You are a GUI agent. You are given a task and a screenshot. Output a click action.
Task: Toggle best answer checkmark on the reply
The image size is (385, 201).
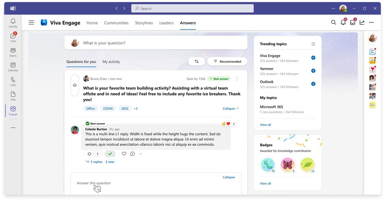click(x=110, y=154)
